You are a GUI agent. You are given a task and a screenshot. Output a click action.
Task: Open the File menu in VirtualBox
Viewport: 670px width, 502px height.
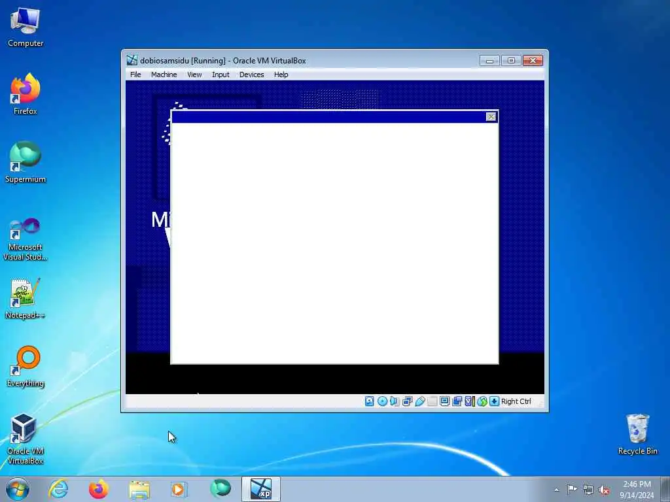135,75
